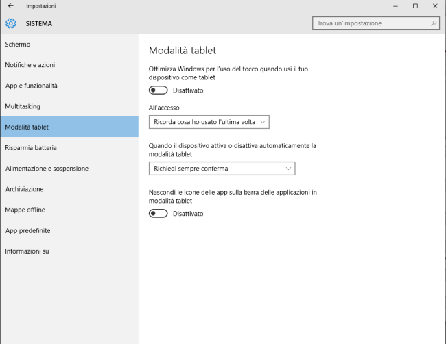Click the search magnifier icon
Image resolution: width=446 pixels, height=344 pixels.
point(434,23)
